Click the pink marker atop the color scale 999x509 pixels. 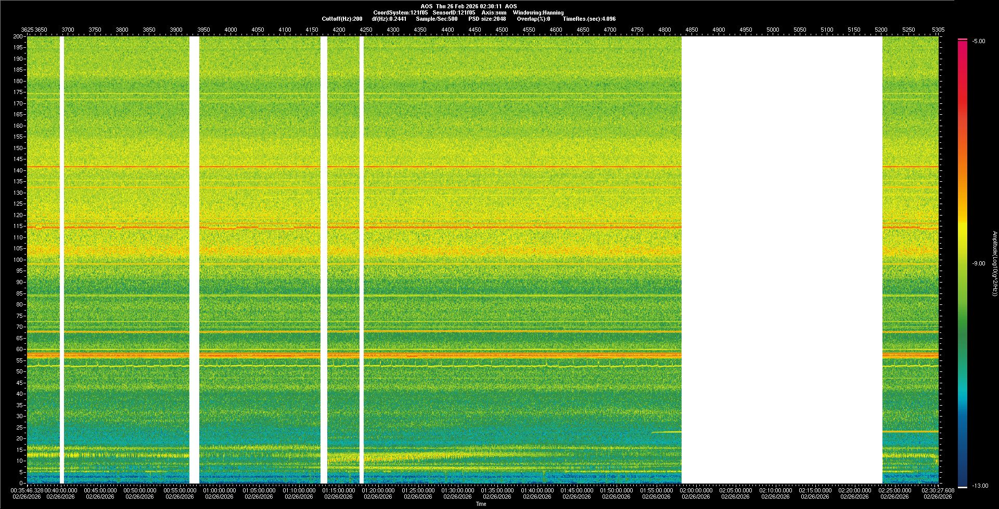[962, 39]
